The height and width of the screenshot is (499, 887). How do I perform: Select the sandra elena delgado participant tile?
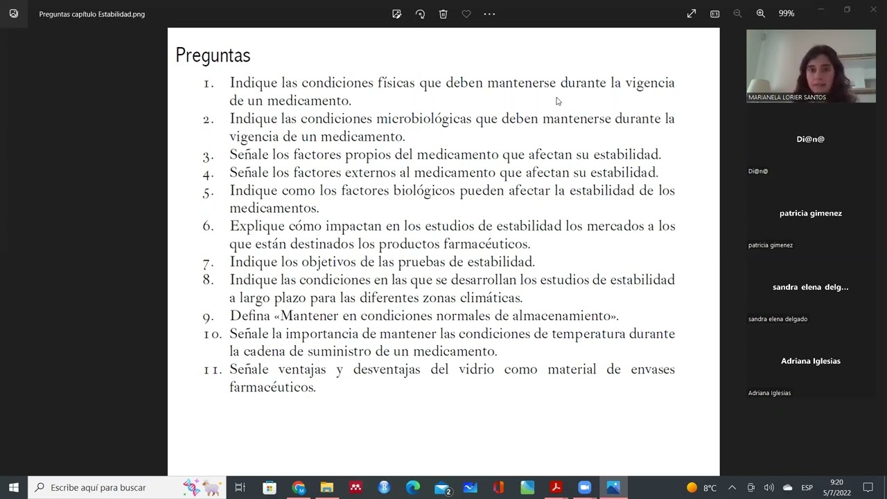point(811,287)
